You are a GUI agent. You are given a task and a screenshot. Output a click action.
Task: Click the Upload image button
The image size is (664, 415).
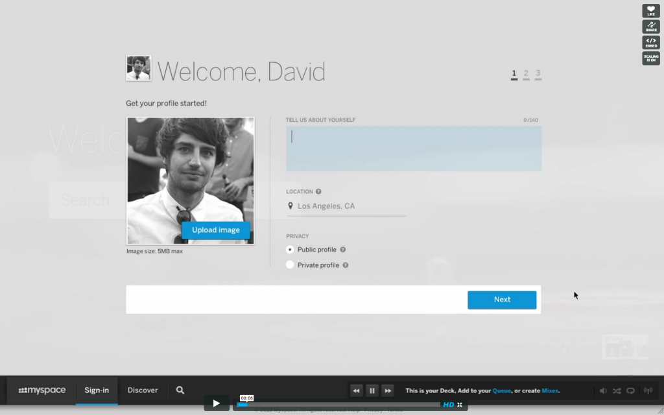[x=216, y=230]
